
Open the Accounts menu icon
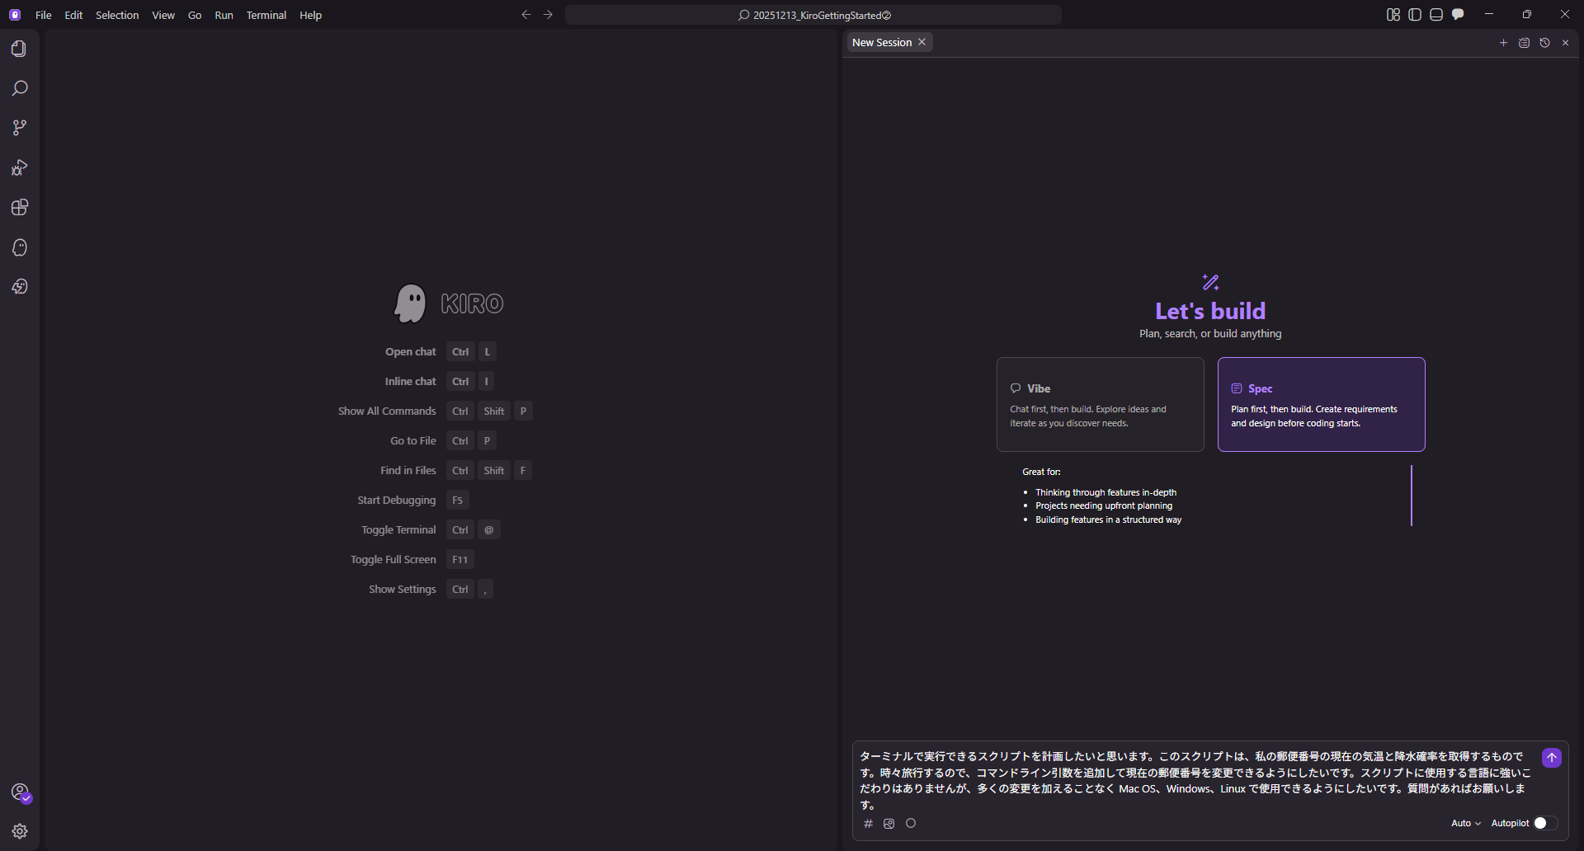(20, 792)
